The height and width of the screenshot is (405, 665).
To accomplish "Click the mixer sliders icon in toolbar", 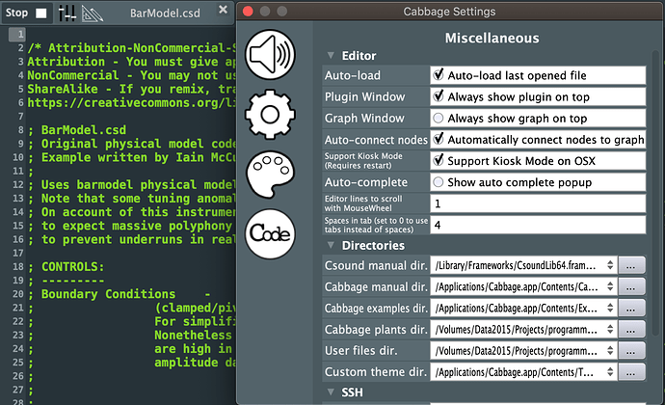I will [67, 13].
